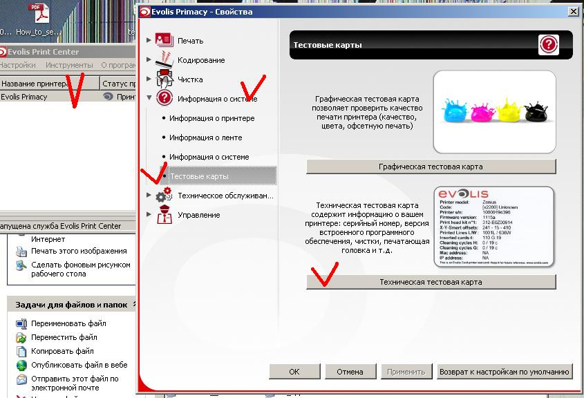The height and width of the screenshot is (398, 584).
Task: Click the Применить button
Action: click(406, 372)
